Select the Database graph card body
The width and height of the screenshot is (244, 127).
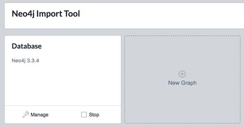pyautogui.click(x=63, y=71)
